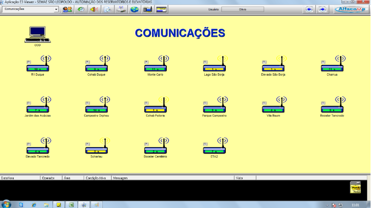
Task: Click the ETA2 radio modem icon
Action: 215,148
